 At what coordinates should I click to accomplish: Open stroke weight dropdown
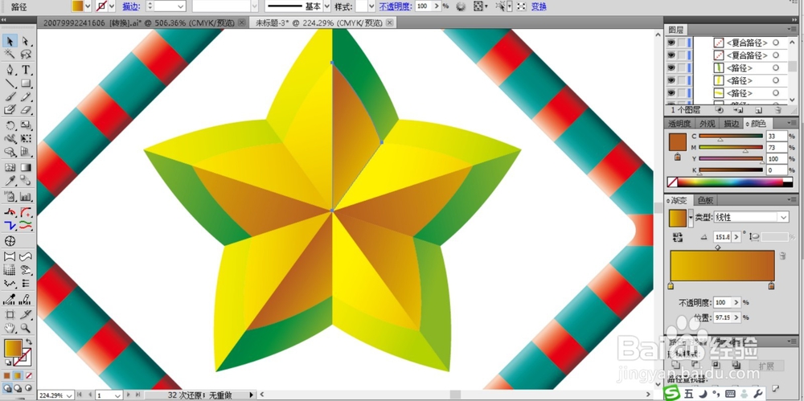pyautogui.click(x=180, y=6)
